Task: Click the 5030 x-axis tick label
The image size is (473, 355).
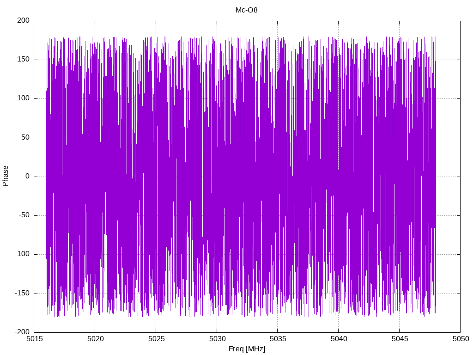Action: (x=217, y=339)
